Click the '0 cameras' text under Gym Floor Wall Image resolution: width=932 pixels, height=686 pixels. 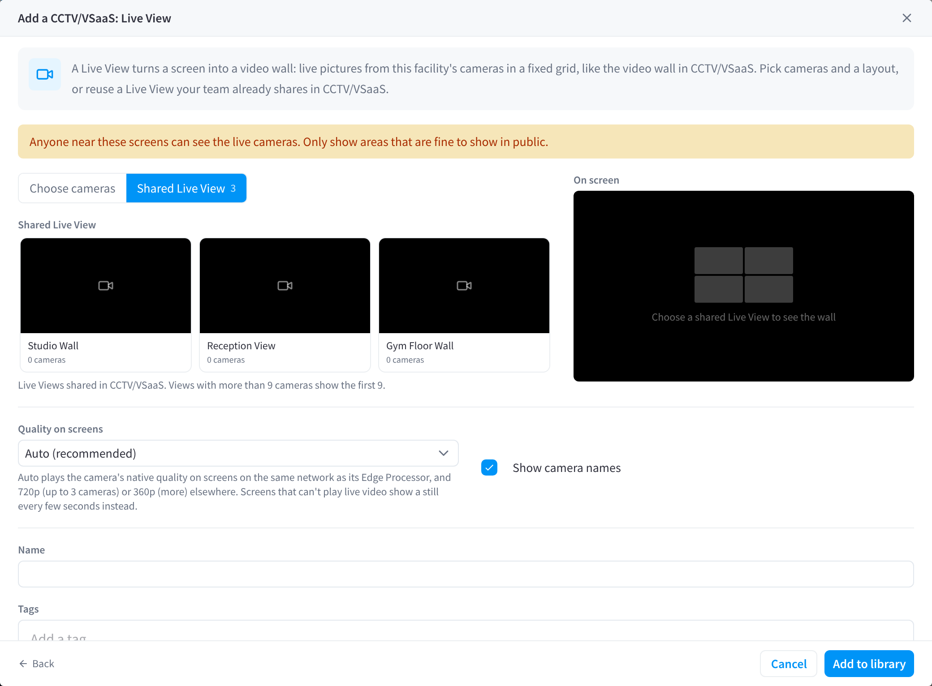405,360
